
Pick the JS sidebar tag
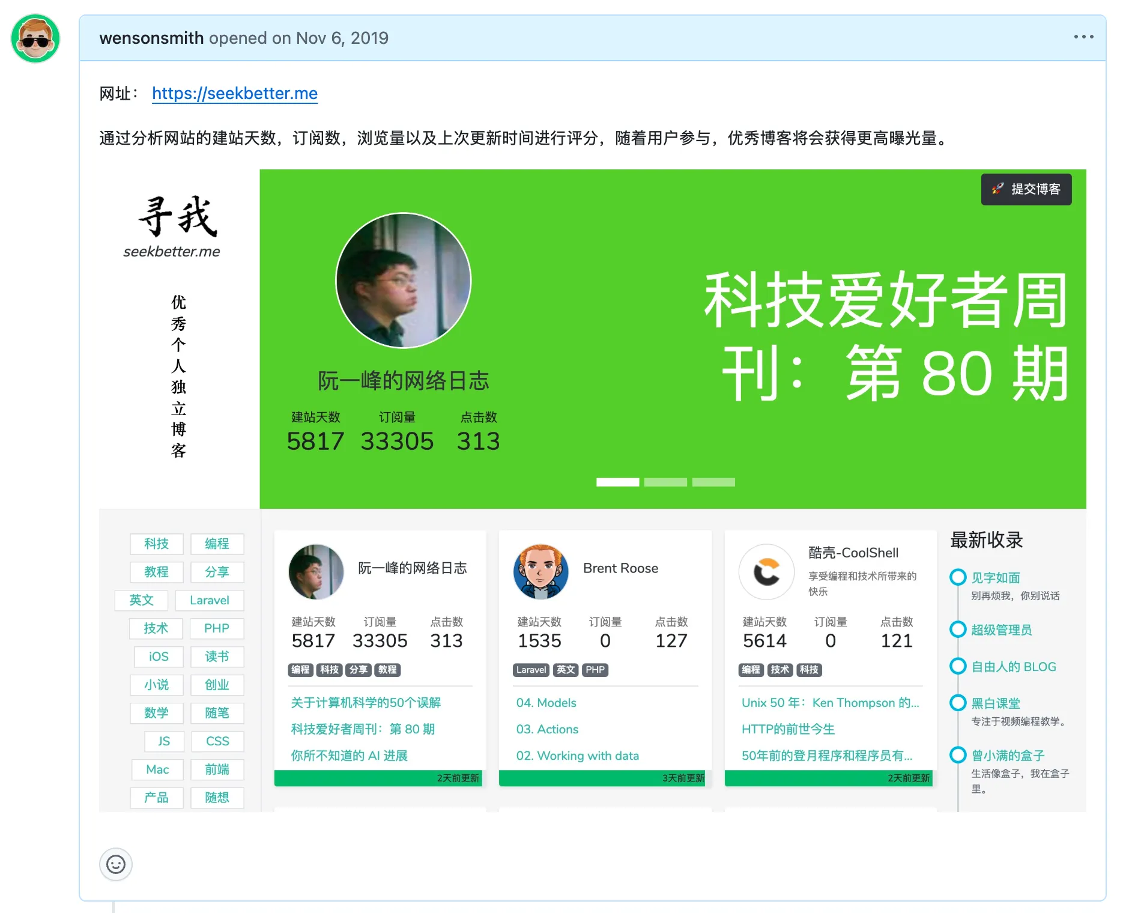click(164, 741)
